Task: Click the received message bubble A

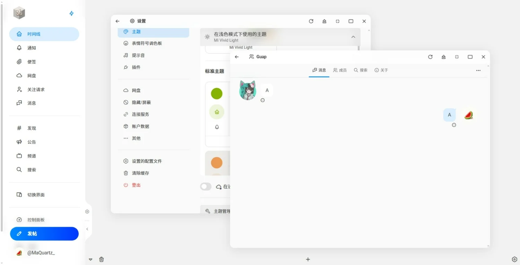Action: 267,90
